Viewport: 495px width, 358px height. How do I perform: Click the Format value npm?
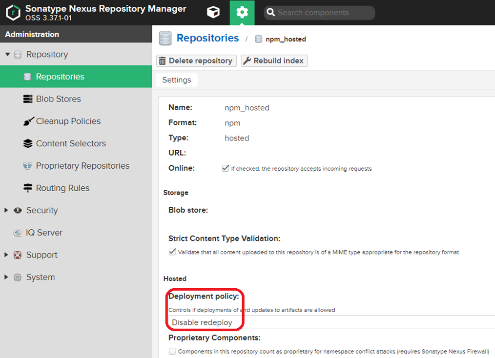(x=232, y=123)
